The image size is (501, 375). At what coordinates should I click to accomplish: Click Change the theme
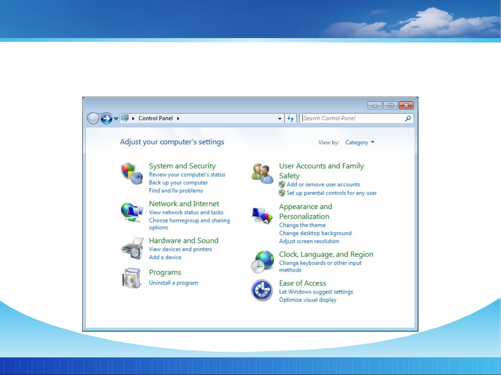[x=302, y=225]
